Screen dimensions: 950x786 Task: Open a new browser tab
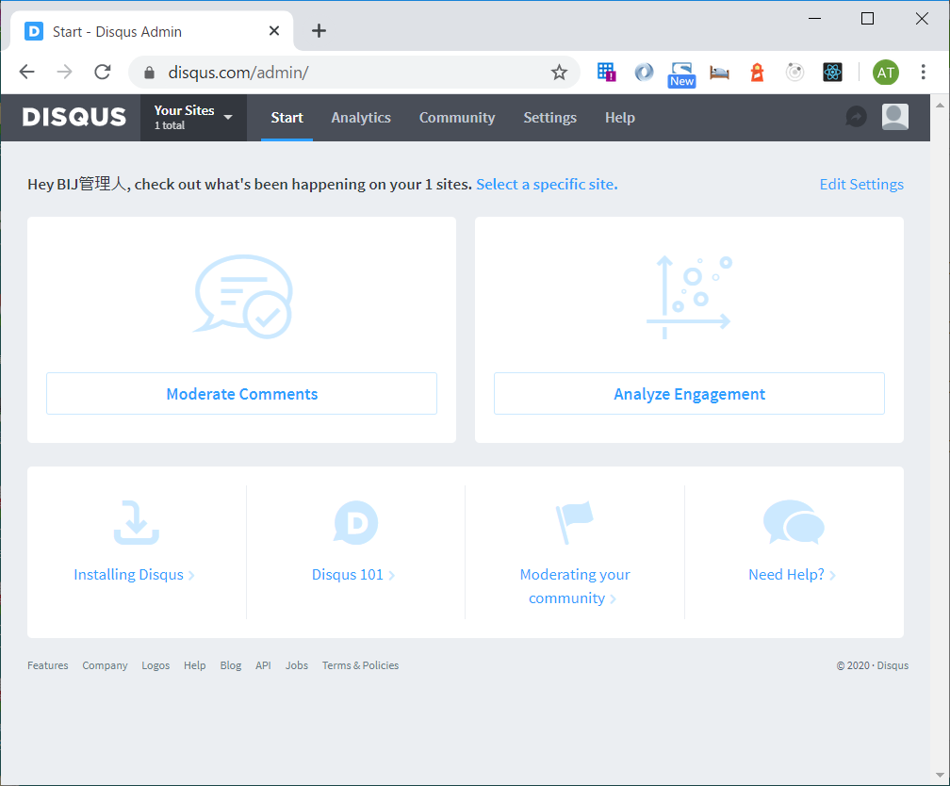tap(319, 31)
